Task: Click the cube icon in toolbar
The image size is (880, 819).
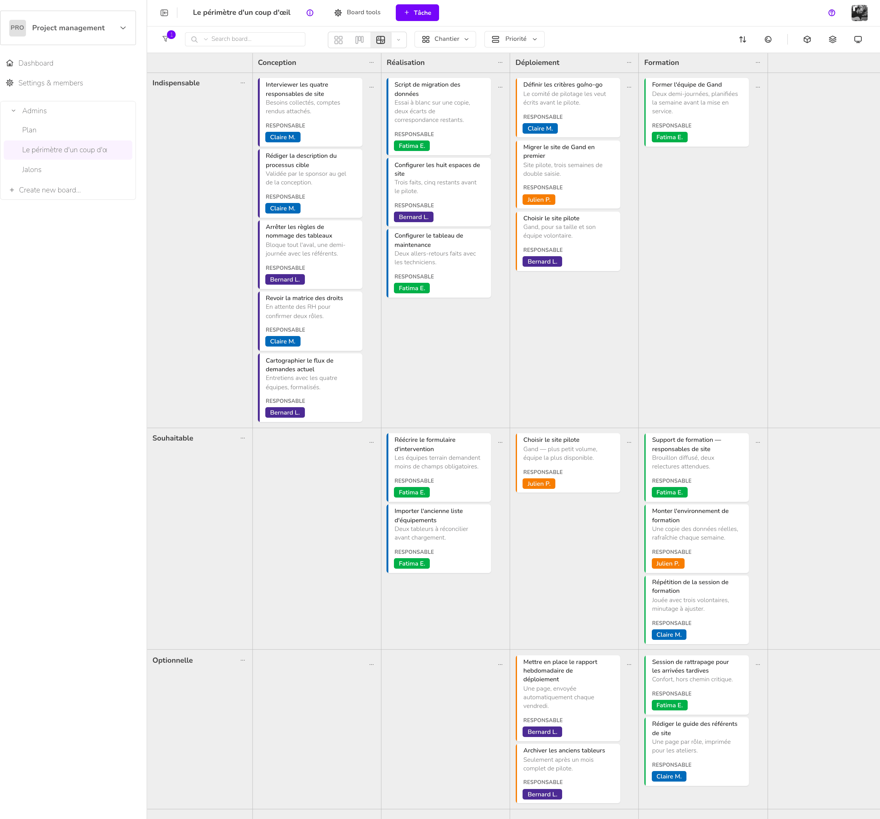Action: (807, 39)
